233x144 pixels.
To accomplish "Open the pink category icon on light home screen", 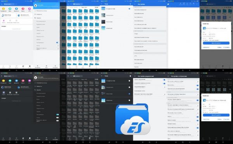I will pos(23,9).
